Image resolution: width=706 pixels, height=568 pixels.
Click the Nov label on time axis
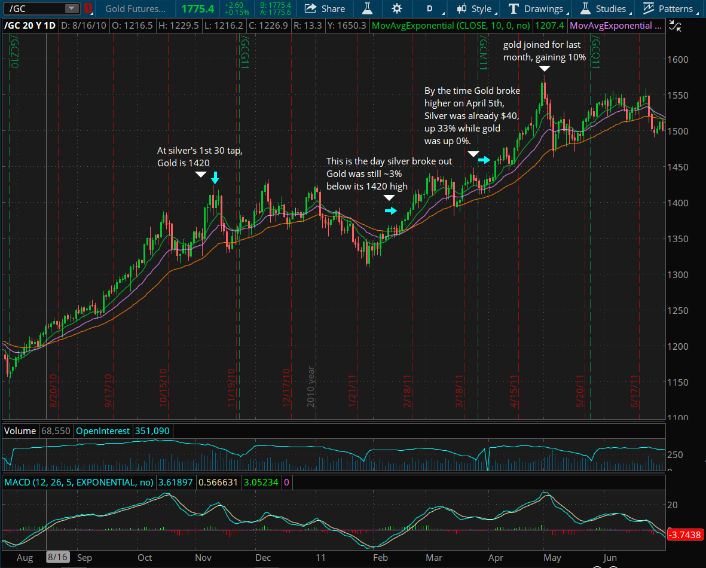[203, 558]
